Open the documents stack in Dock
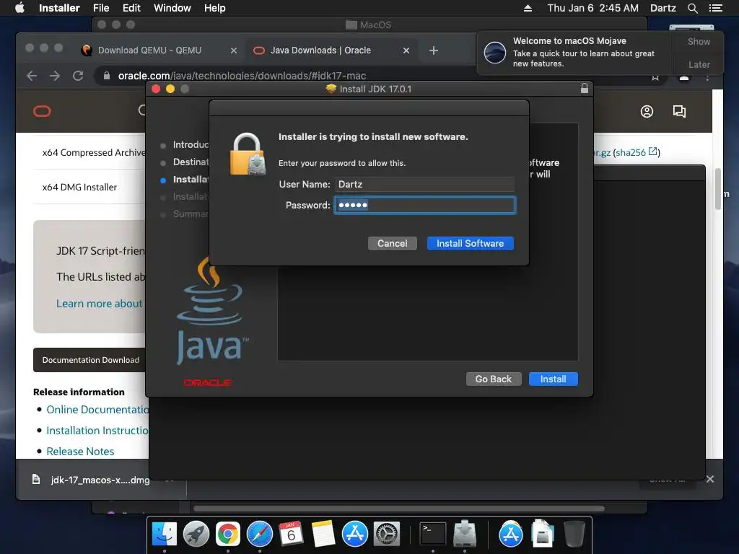This screenshot has width=739, height=554. 543,535
